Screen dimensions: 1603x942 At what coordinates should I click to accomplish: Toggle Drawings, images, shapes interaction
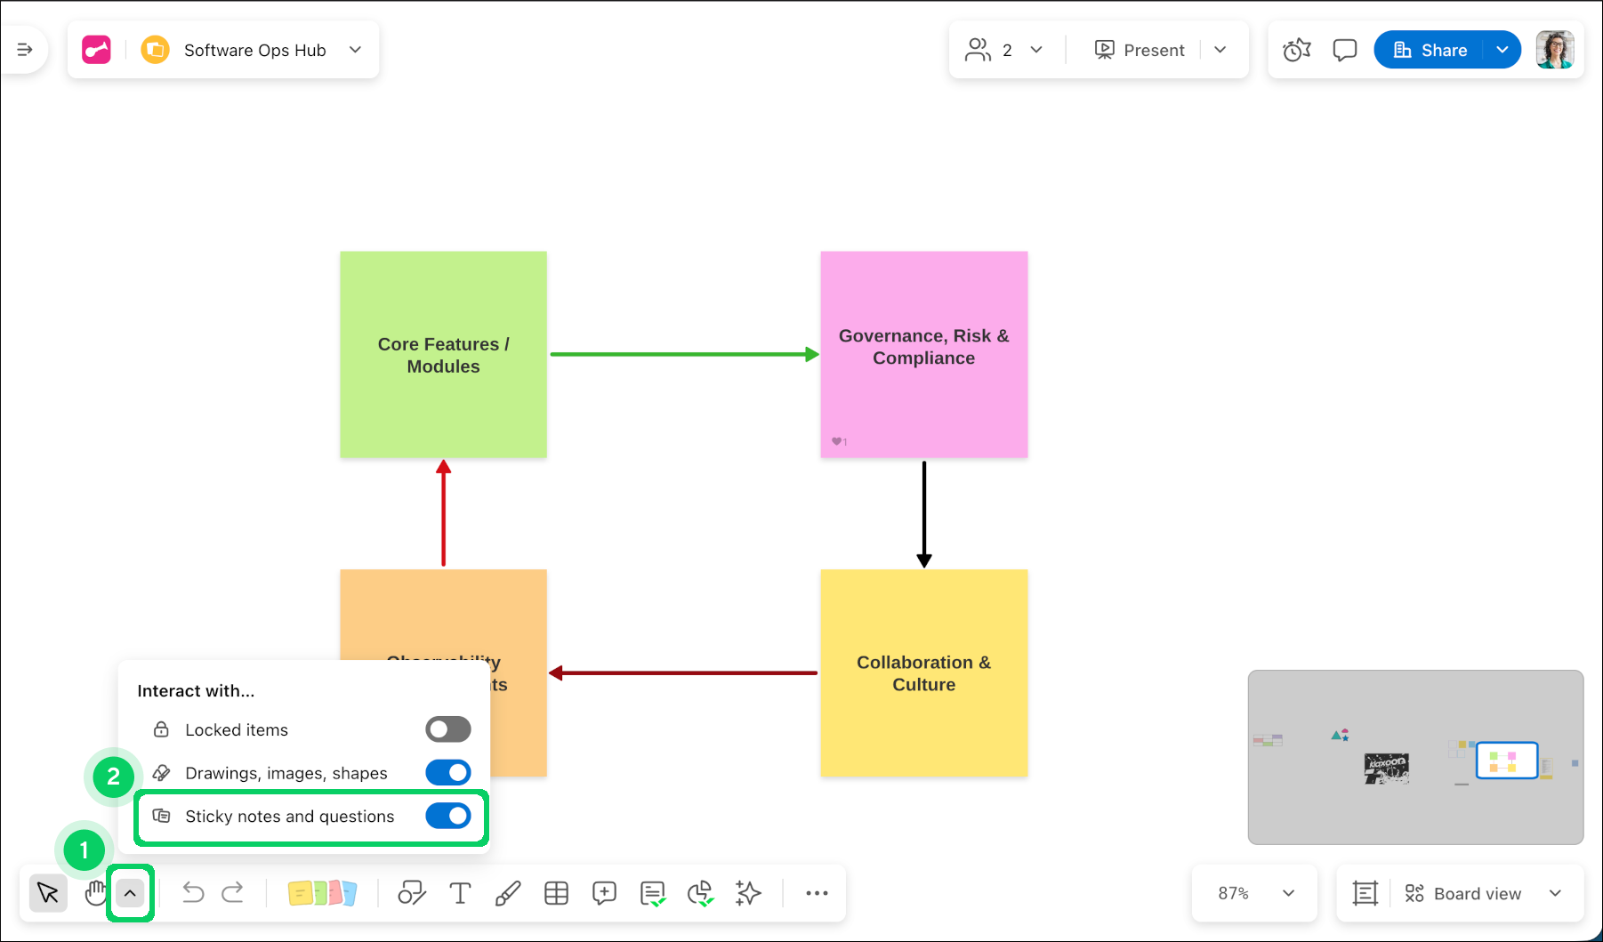(447, 773)
